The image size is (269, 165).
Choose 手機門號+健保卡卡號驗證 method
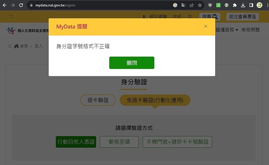[x=177, y=142]
